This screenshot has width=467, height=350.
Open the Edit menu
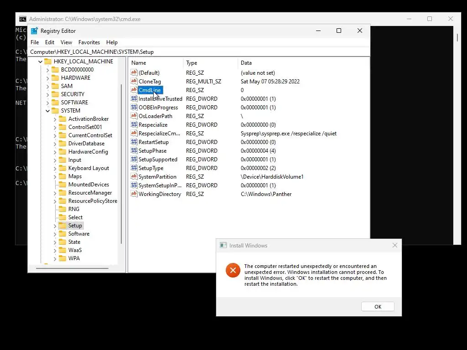49,42
